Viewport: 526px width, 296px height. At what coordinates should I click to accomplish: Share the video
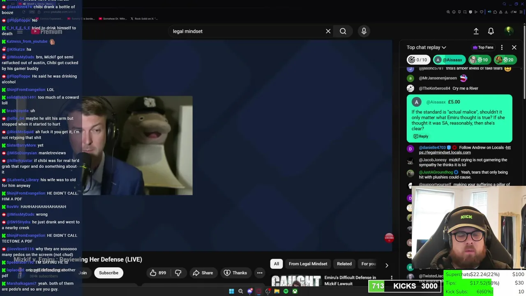203,273
